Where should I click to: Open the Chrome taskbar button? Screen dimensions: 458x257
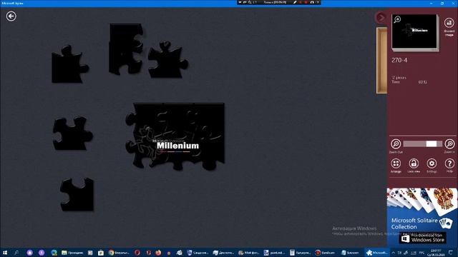click(119, 253)
